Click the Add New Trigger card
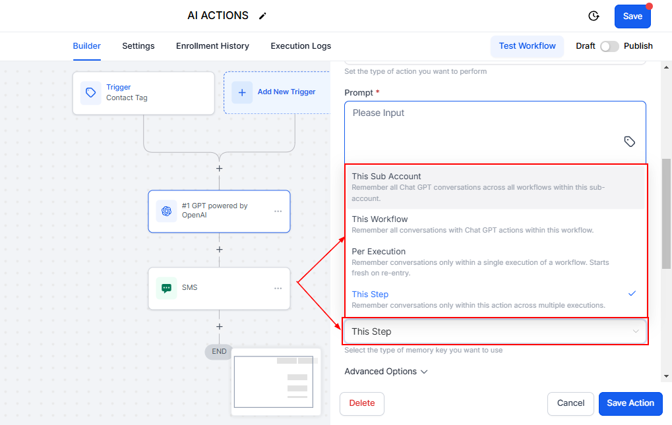The width and height of the screenshot is (672, 425). coord(277,92)
